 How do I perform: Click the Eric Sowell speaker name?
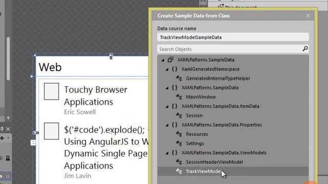tap(80, 112)
